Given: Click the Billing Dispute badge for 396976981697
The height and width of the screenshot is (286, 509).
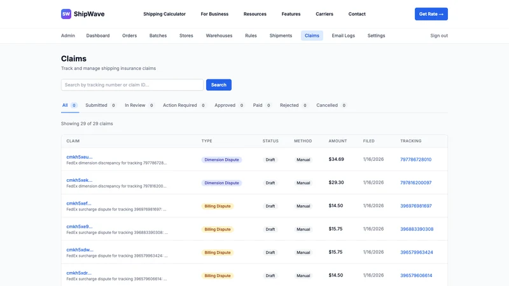Looking at the screenshot, I should point(218,206).
